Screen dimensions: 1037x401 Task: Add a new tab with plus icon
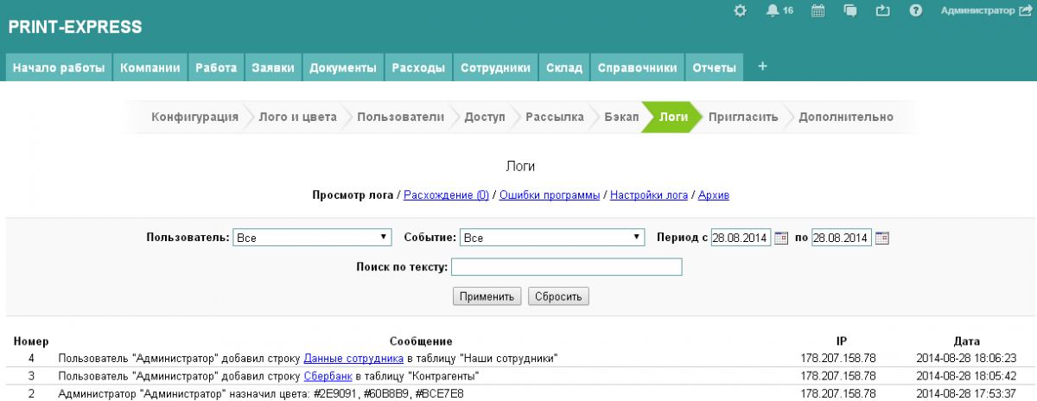[x=761, y=67]
